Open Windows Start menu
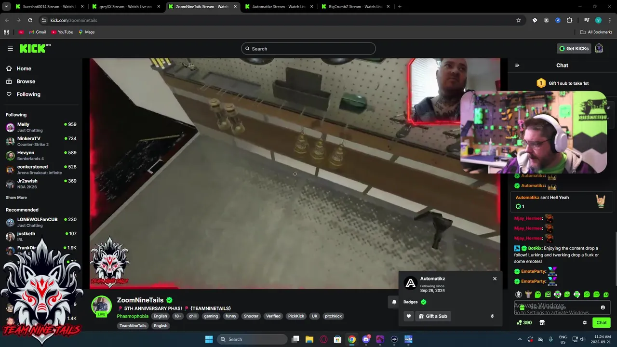617x347 pixels. [x=209, y=339]
